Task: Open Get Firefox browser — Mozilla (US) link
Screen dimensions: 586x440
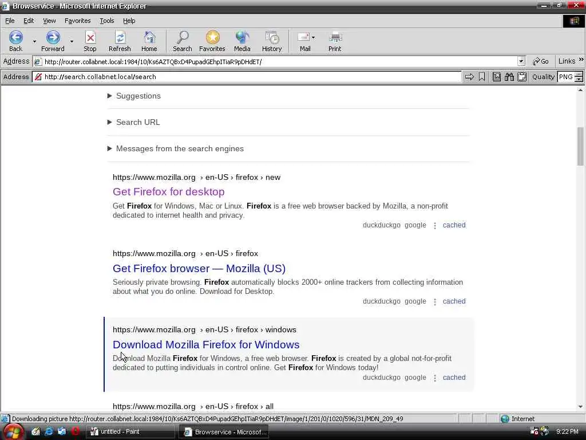Action: pos(199,268)
